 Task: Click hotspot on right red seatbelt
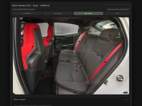tap(105, 62)
